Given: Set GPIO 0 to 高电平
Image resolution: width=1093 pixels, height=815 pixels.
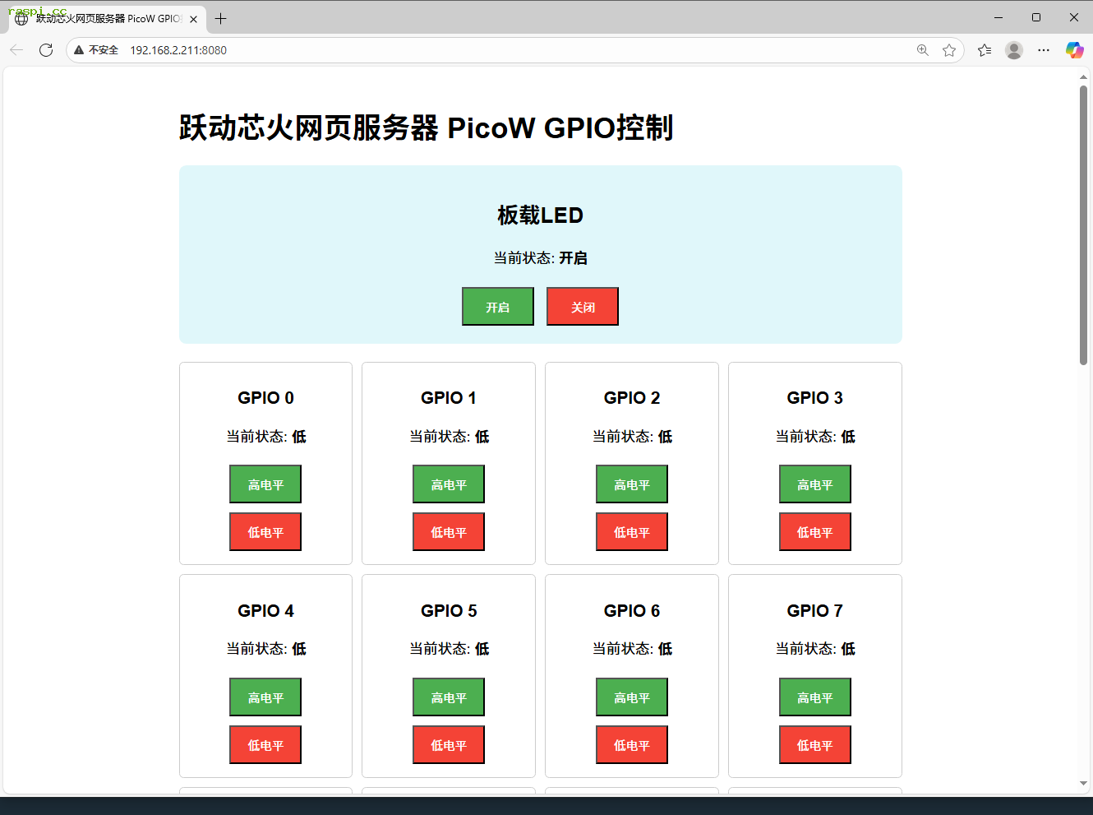Looking at the screenshot, I should pos(265,484).
